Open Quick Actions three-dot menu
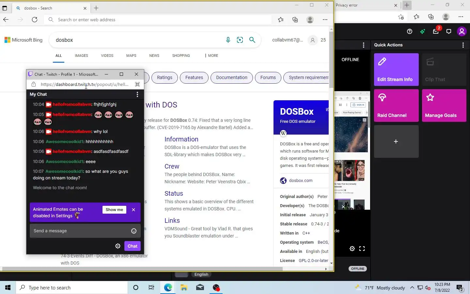Viewport: 470px width, 294px height. tap(463, 45)
